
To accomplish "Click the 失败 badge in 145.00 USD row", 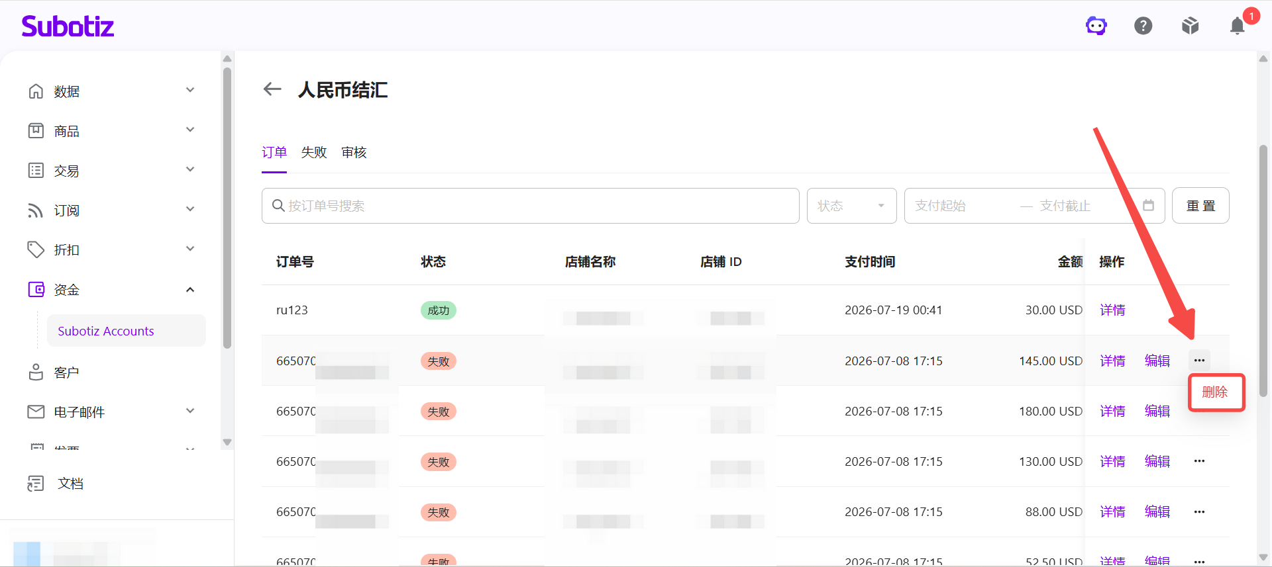I will 439,361.
